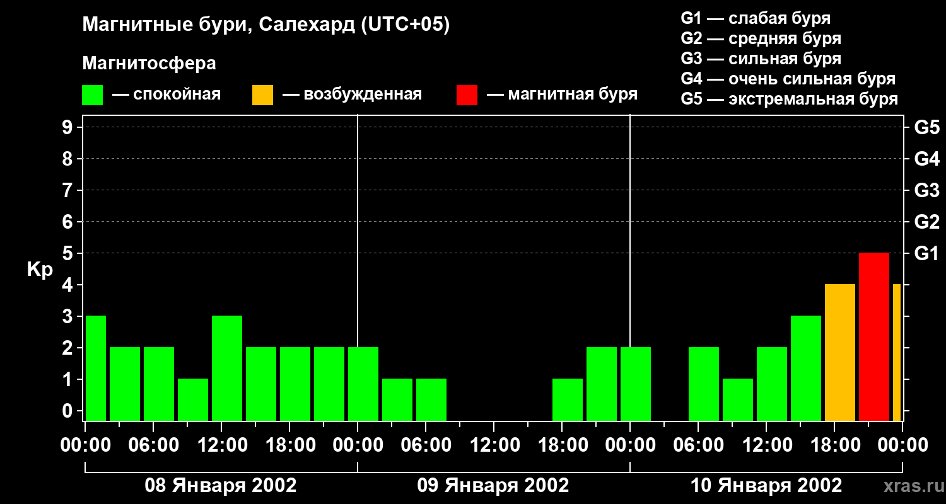
Task: Click the 'G3 — сильная буря' description
Action: (761, 59)
